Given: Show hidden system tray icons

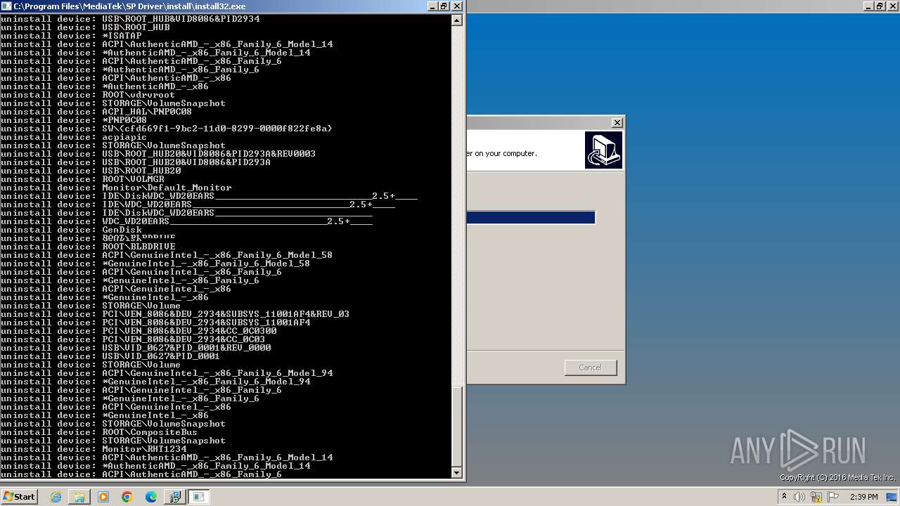Looking at the screenshot, I should click(x=784, y=497).
